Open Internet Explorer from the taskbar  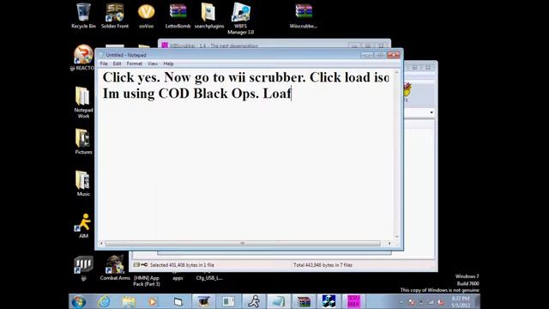pos(104,301)
